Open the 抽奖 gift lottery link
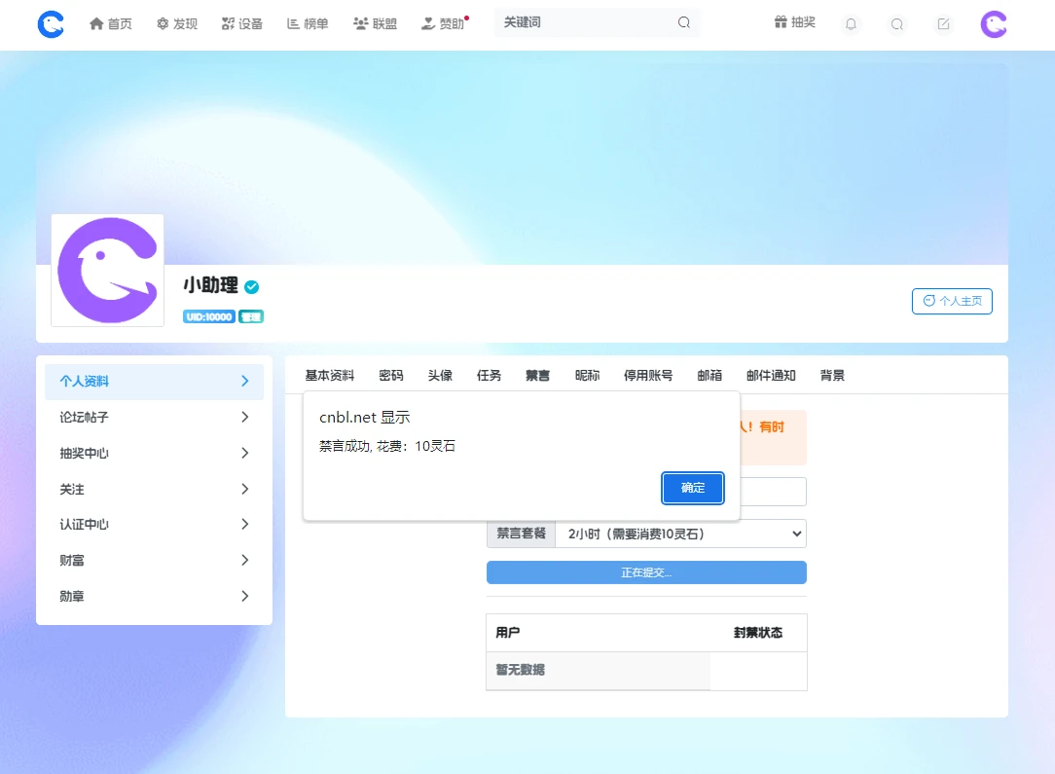 pos(794,23)
